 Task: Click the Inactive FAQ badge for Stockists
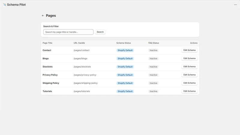point(153,67)
